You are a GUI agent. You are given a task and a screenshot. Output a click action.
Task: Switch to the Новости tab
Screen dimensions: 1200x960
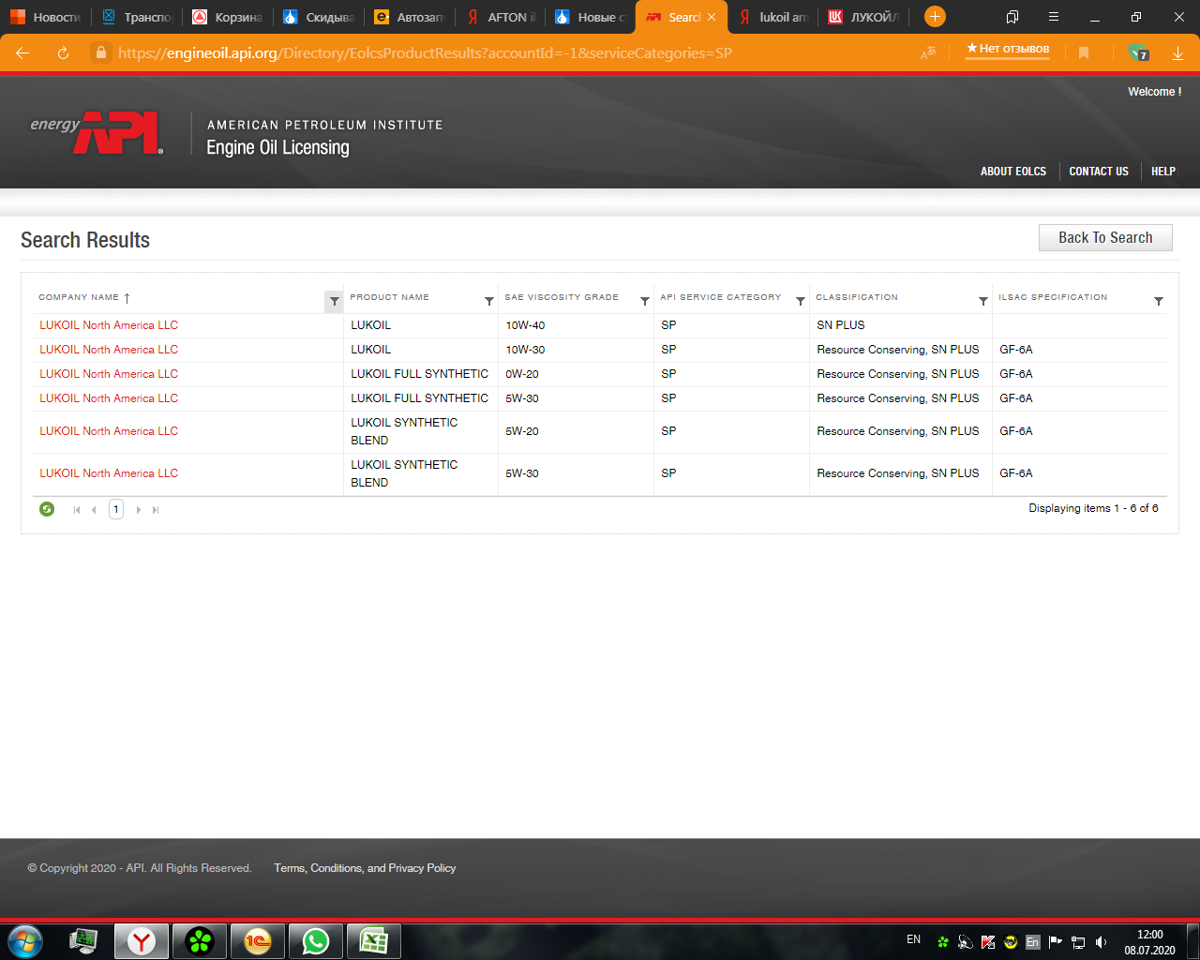(46, 17)
